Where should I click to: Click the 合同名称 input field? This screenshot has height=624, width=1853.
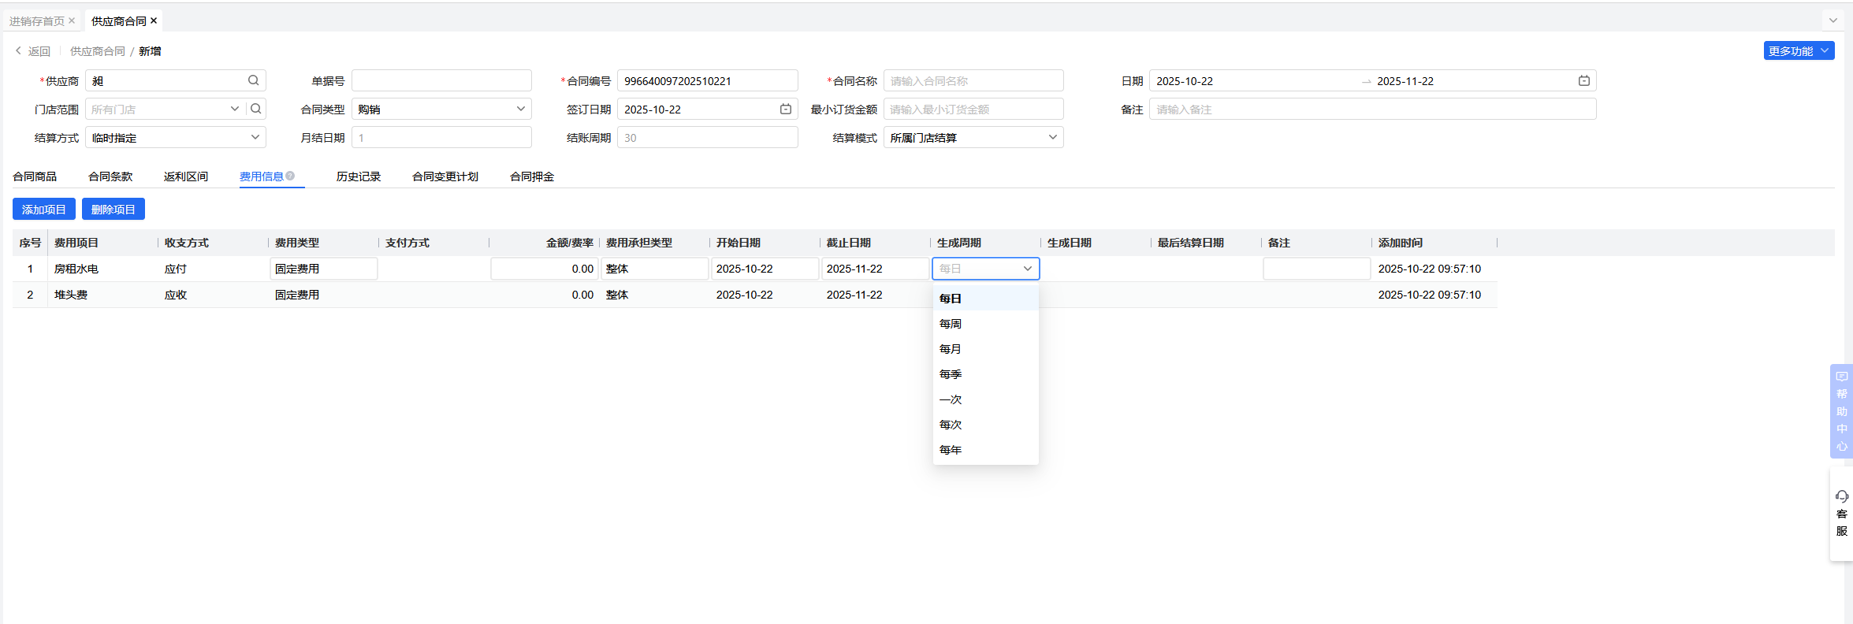coord(973,80)
